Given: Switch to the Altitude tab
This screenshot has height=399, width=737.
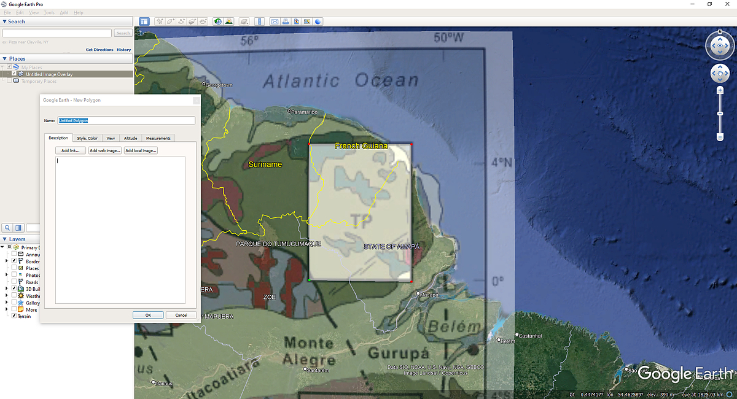Looking at the screenshot, I should 131,138.
